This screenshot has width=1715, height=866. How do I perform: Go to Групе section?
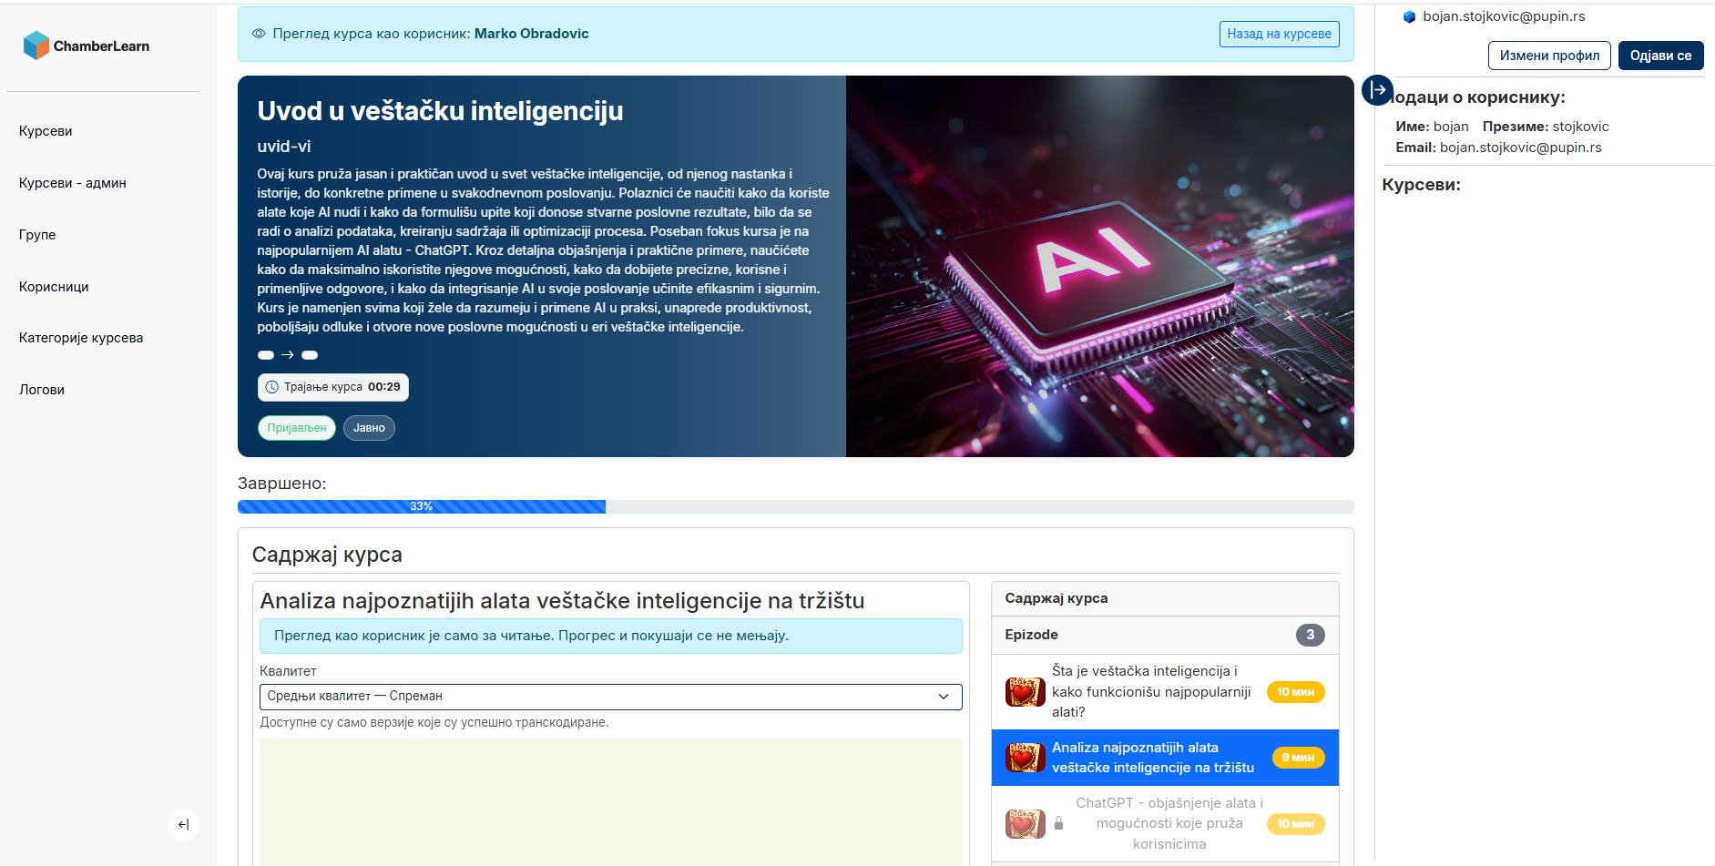(x=37, y=235)
